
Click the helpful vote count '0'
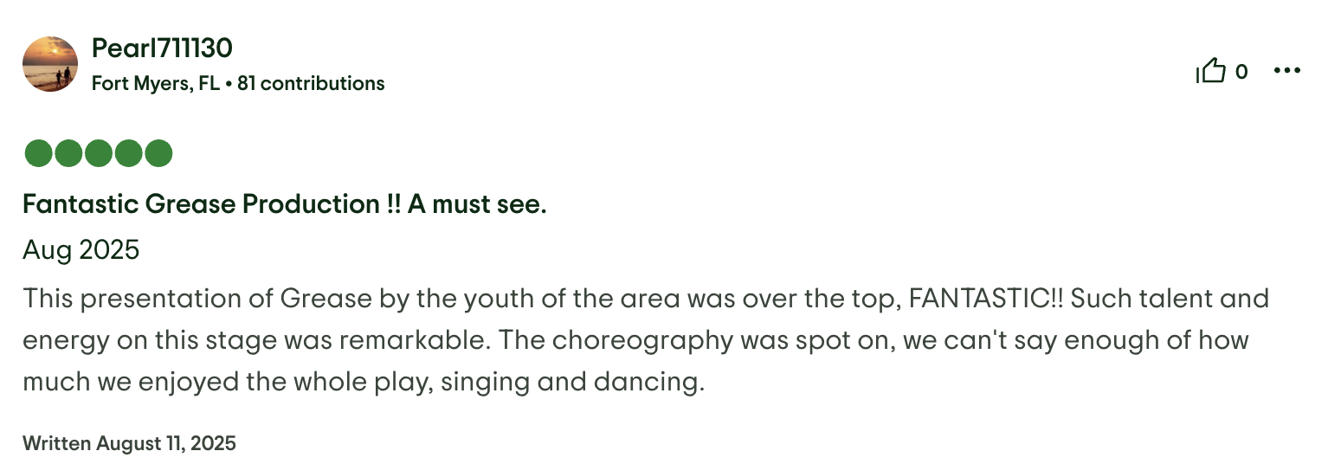tap(1241, 72)
